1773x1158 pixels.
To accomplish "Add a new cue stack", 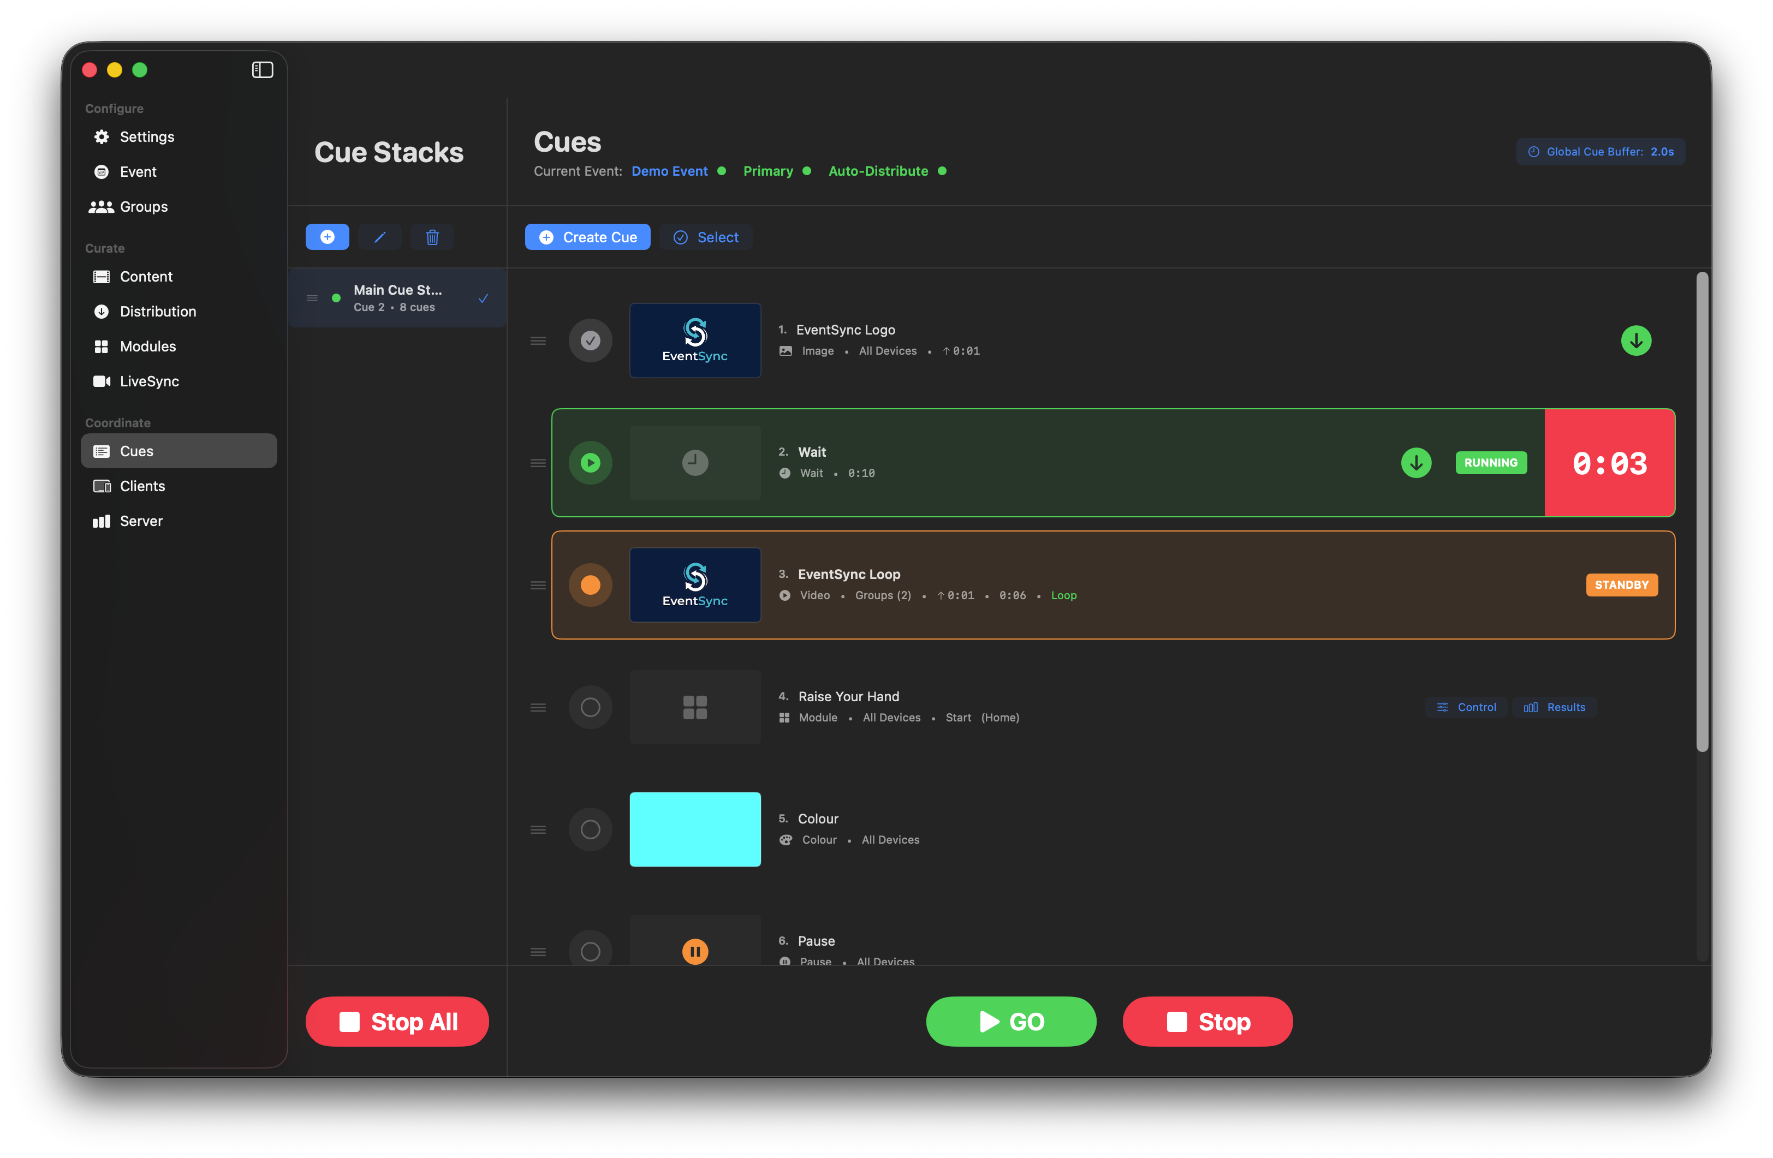I will click(327, 237).
